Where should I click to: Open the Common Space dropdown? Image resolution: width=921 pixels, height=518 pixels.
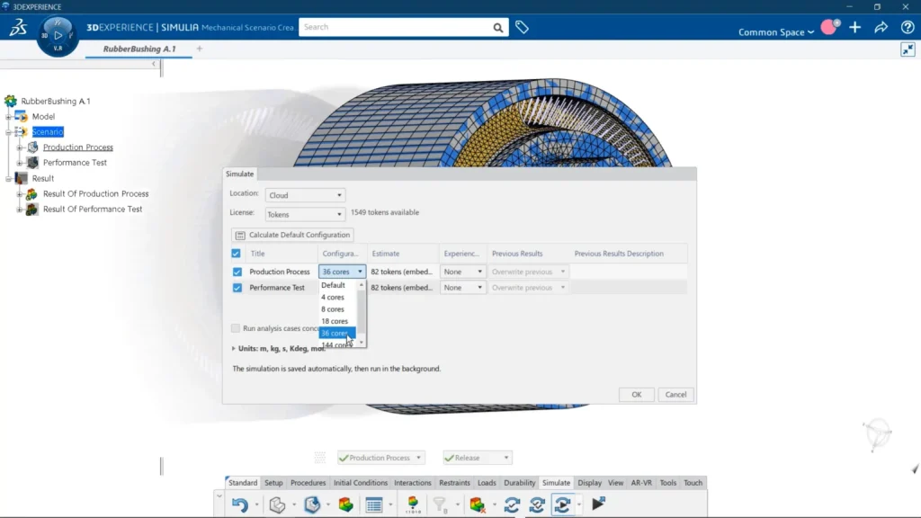[x=776, y=31]
